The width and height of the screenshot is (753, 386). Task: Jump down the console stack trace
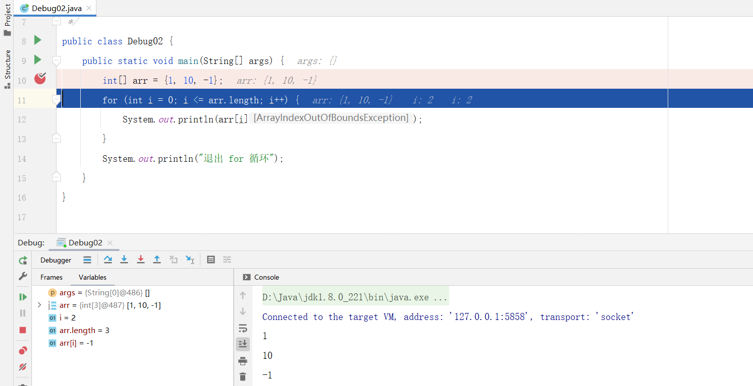(243, 312)
